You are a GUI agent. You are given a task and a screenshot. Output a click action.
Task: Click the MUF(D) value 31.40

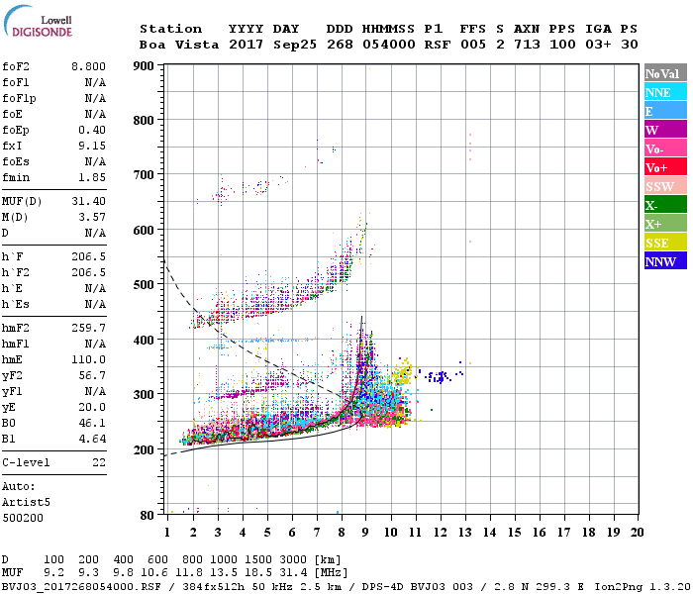(88, 201)
